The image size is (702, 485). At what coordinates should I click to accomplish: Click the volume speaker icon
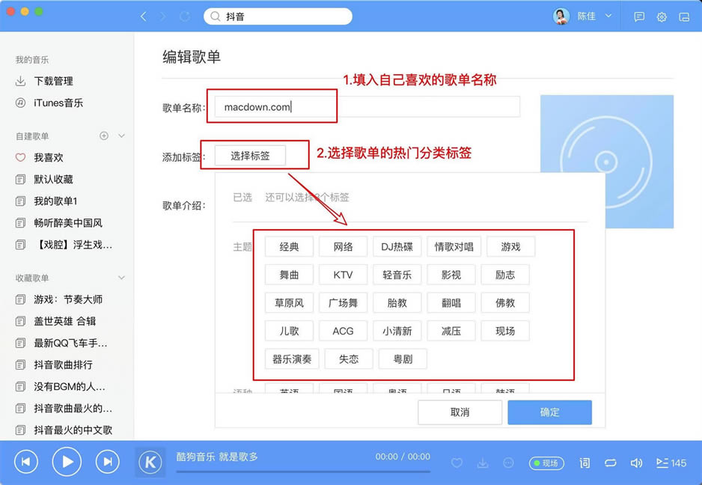tap(636, 463)
